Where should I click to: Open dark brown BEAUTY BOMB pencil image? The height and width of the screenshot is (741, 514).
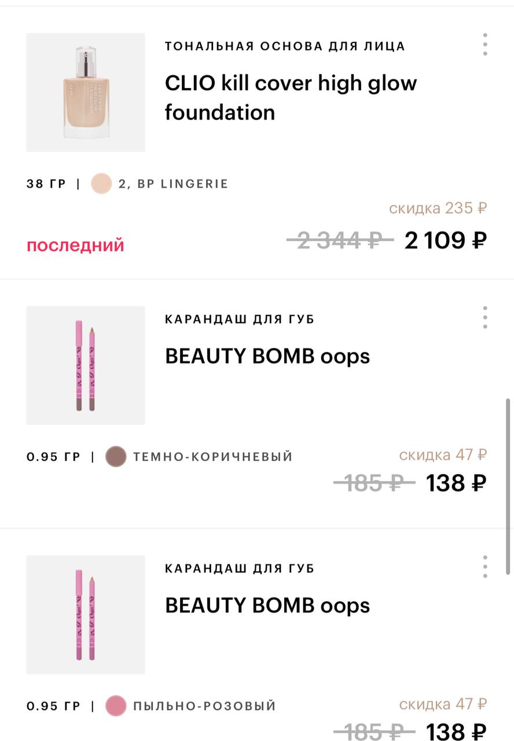pos(86,365)
